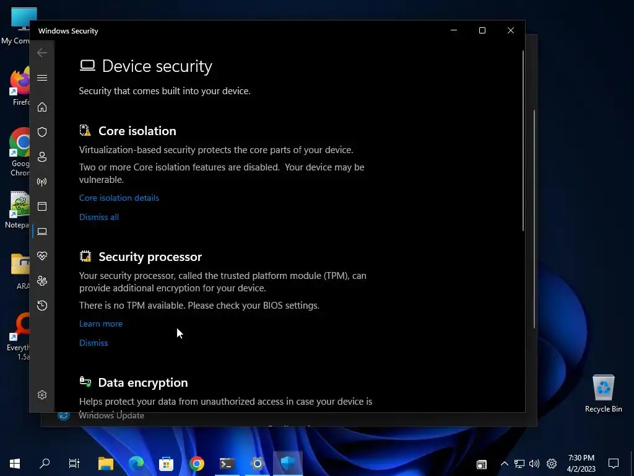Open Microsoft Store from taskbar

(166, 463)
